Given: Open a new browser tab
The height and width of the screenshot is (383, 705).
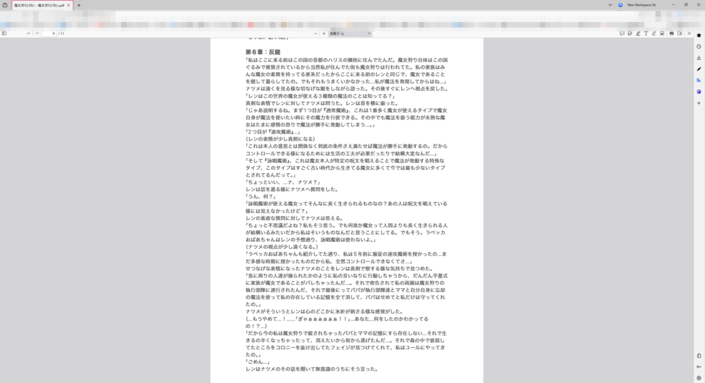Looking at the screenshot, I should pos(78,6).
